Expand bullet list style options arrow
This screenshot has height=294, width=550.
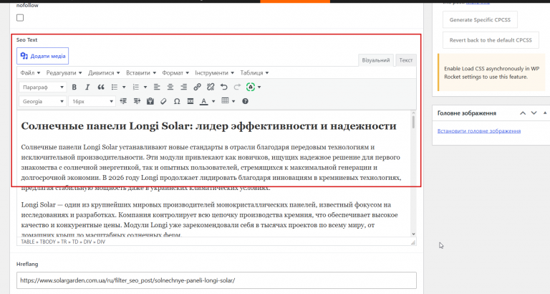pos(124,87)
